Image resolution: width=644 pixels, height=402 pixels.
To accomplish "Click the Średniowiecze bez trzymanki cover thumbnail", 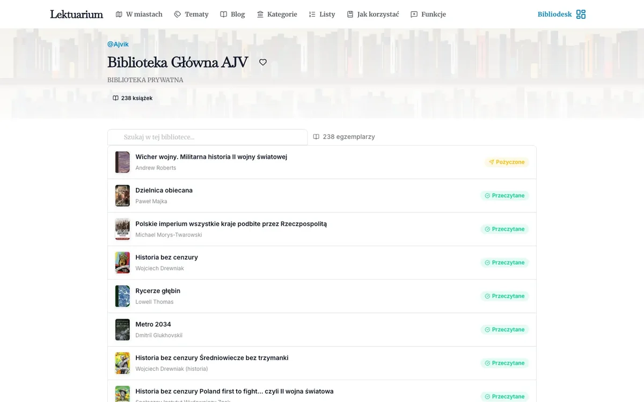I will 122,363.
